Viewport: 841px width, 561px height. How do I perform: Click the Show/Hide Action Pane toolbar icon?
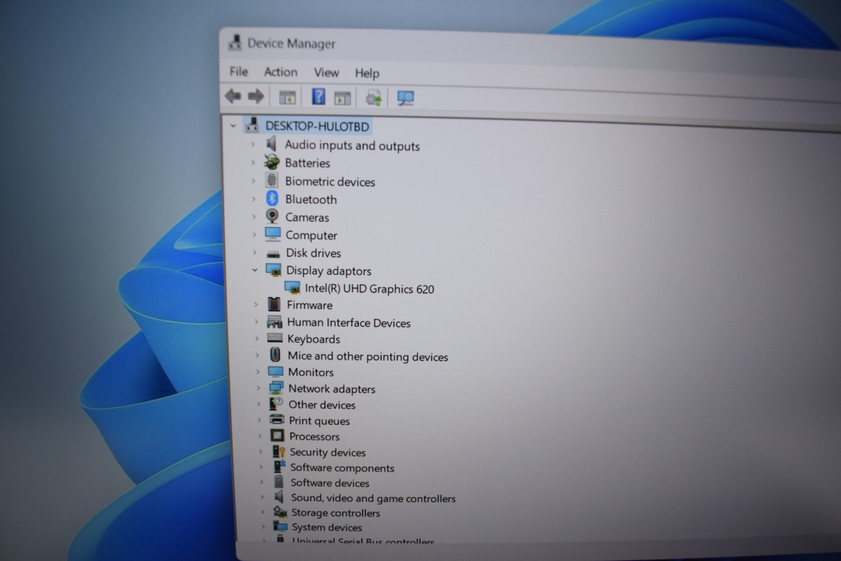tap(342, 98)
